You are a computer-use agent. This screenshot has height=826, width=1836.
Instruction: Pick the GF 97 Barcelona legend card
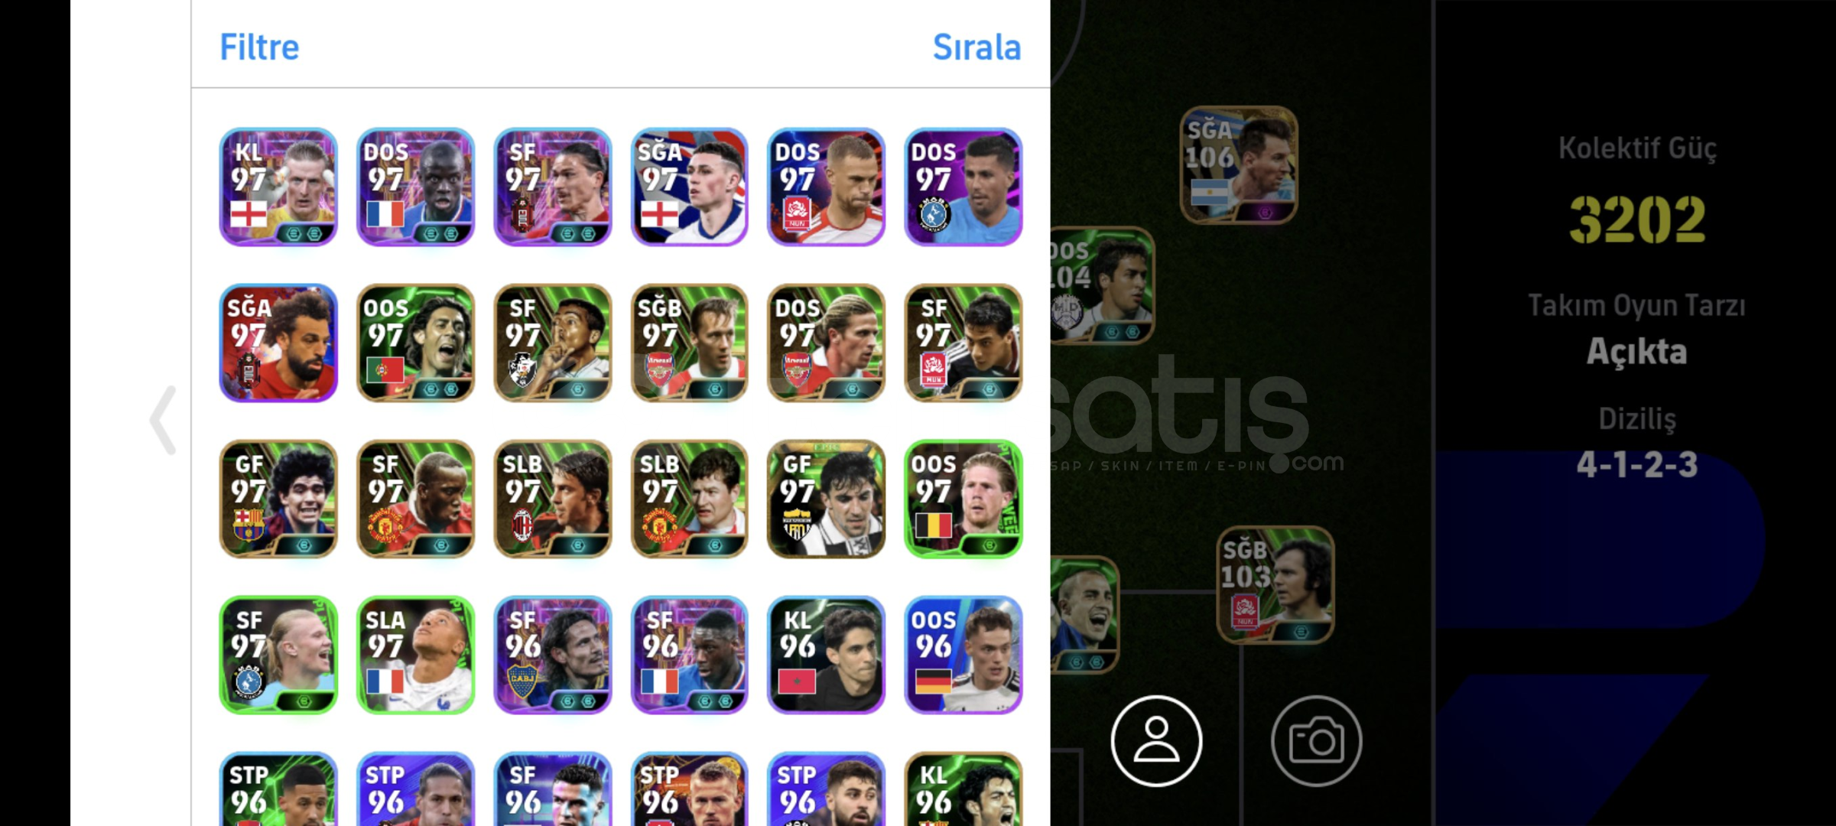coord(278,499)
